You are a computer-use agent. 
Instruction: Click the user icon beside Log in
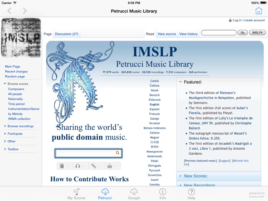pos(230,20)
